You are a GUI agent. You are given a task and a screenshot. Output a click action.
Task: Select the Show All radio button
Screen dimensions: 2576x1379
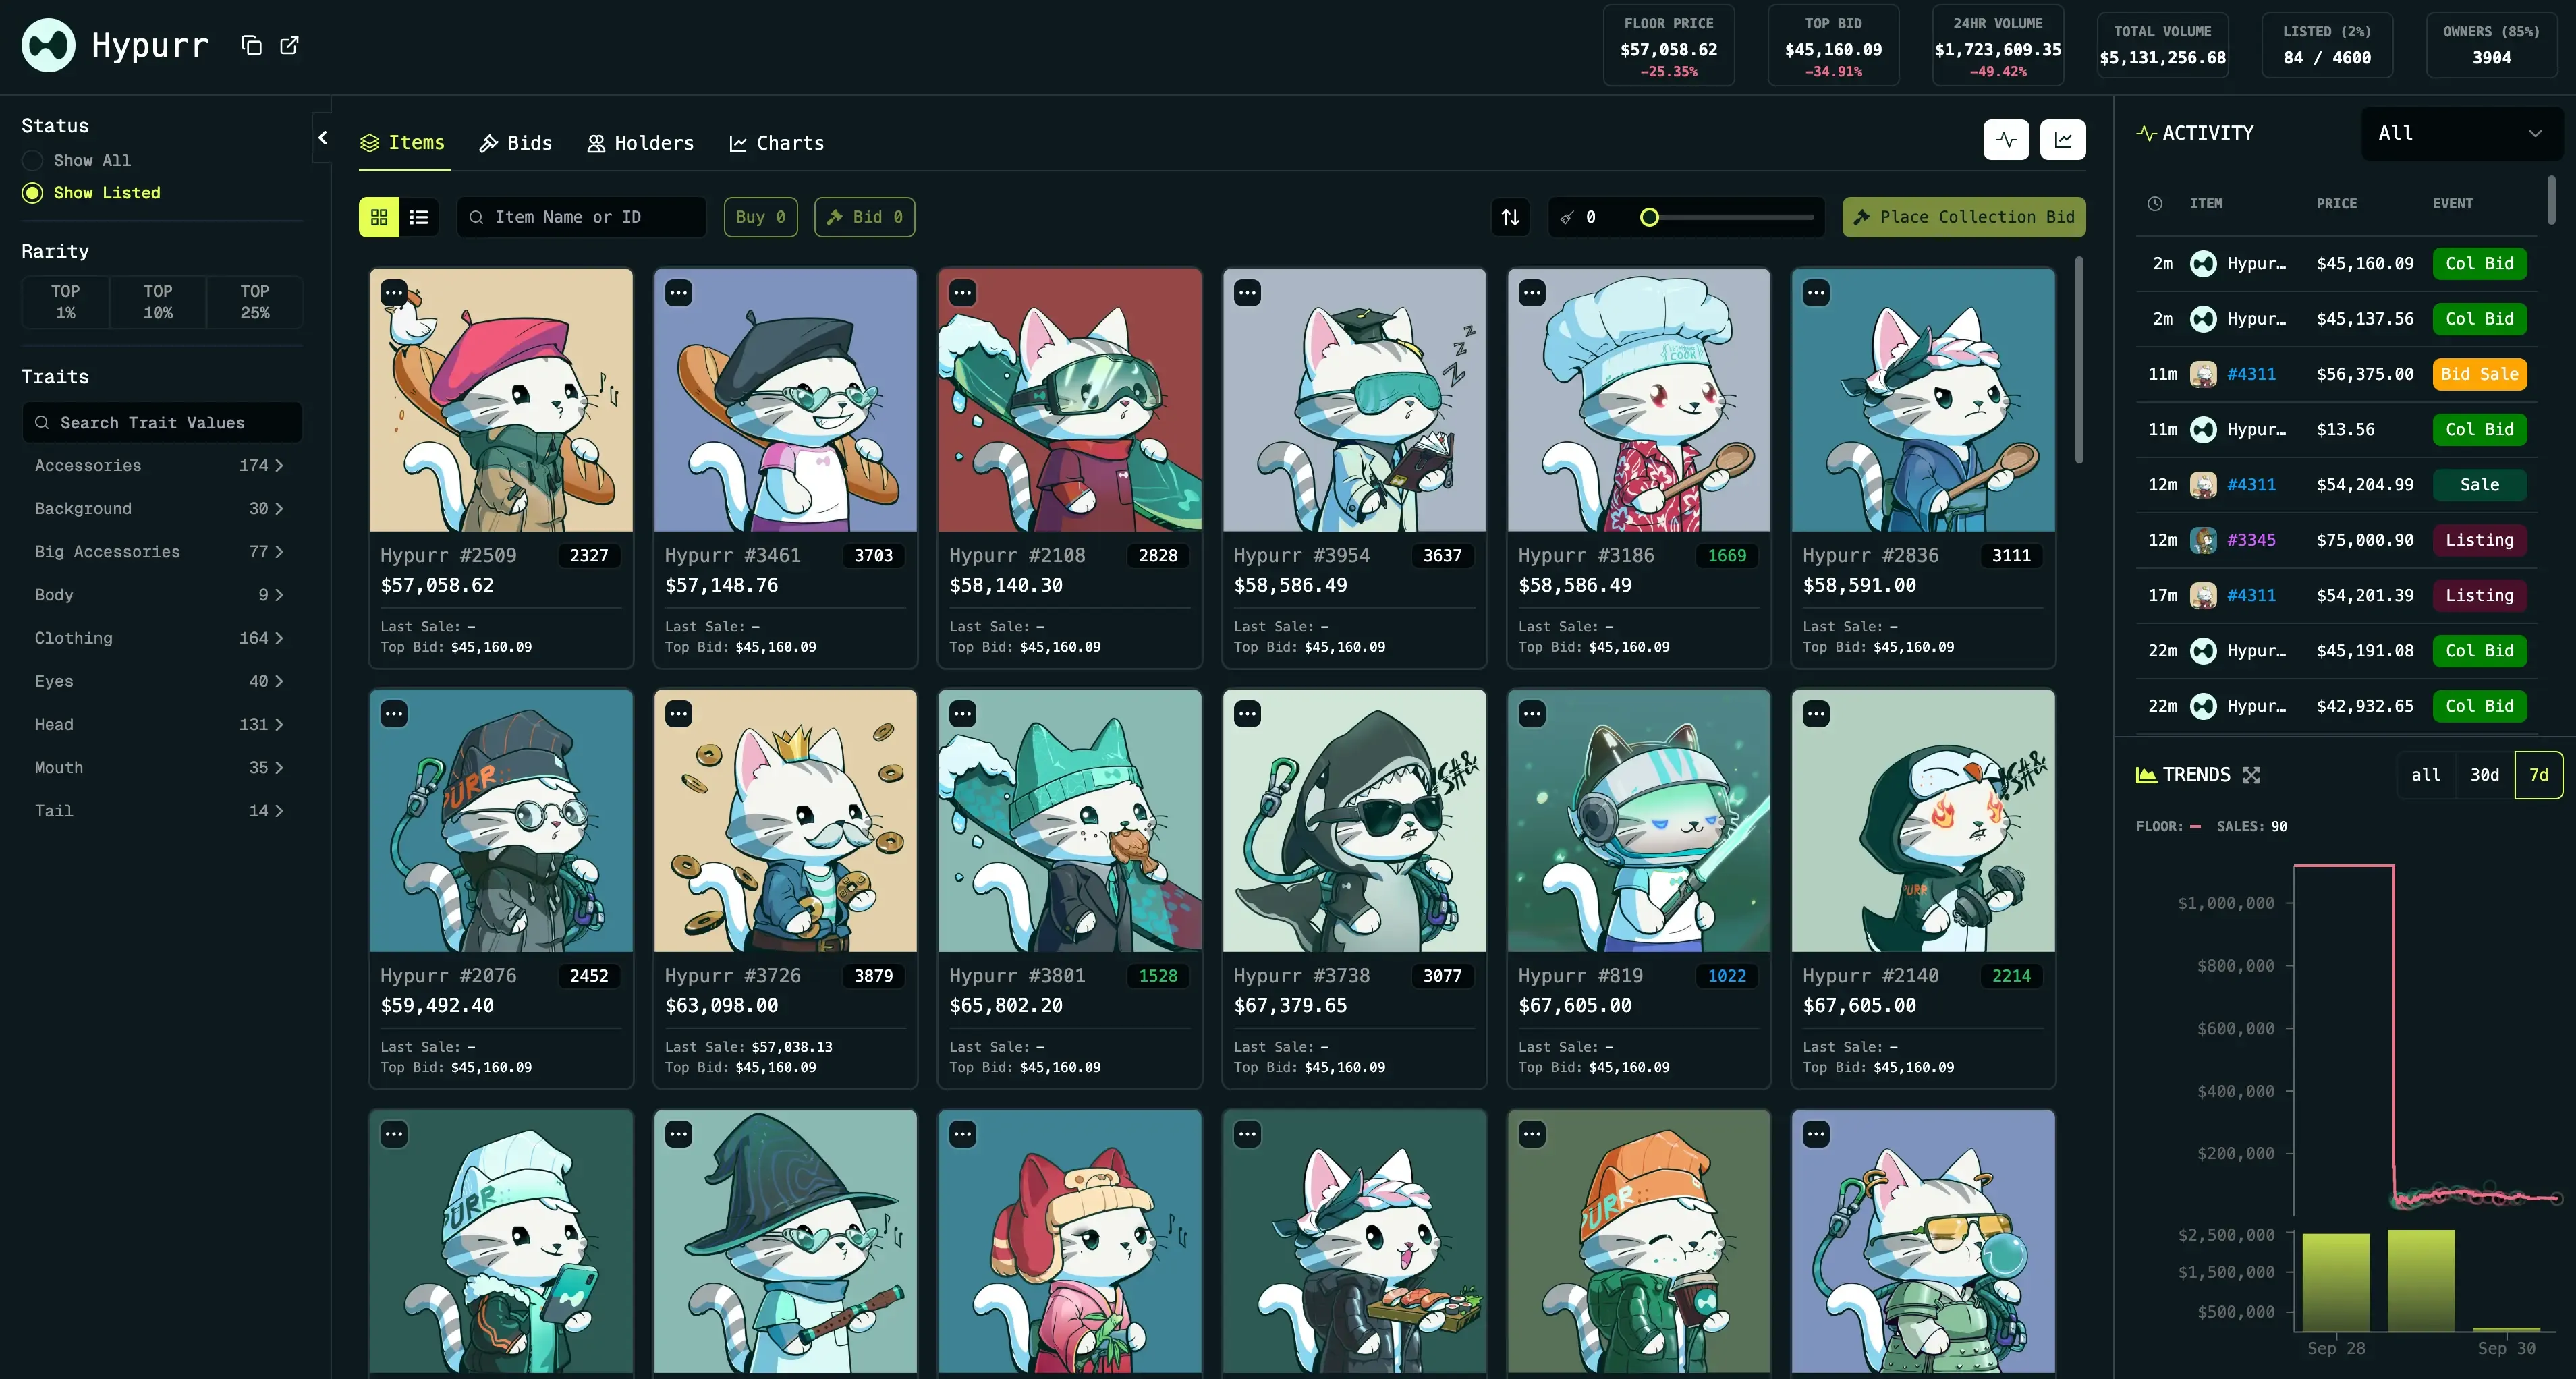[x=32, y=160]
